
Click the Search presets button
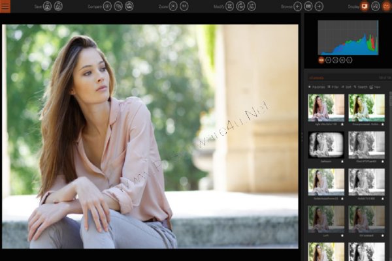point(361,87)
